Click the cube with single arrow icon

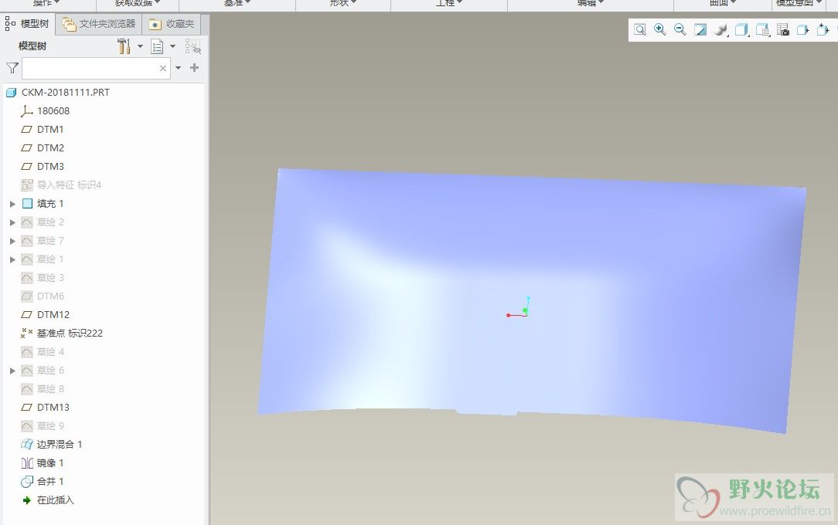pyautogui.click(x=803, y=30)
